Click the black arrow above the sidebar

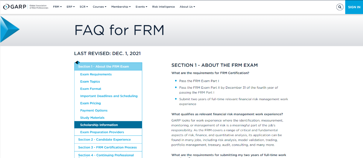tap(77, 62)
